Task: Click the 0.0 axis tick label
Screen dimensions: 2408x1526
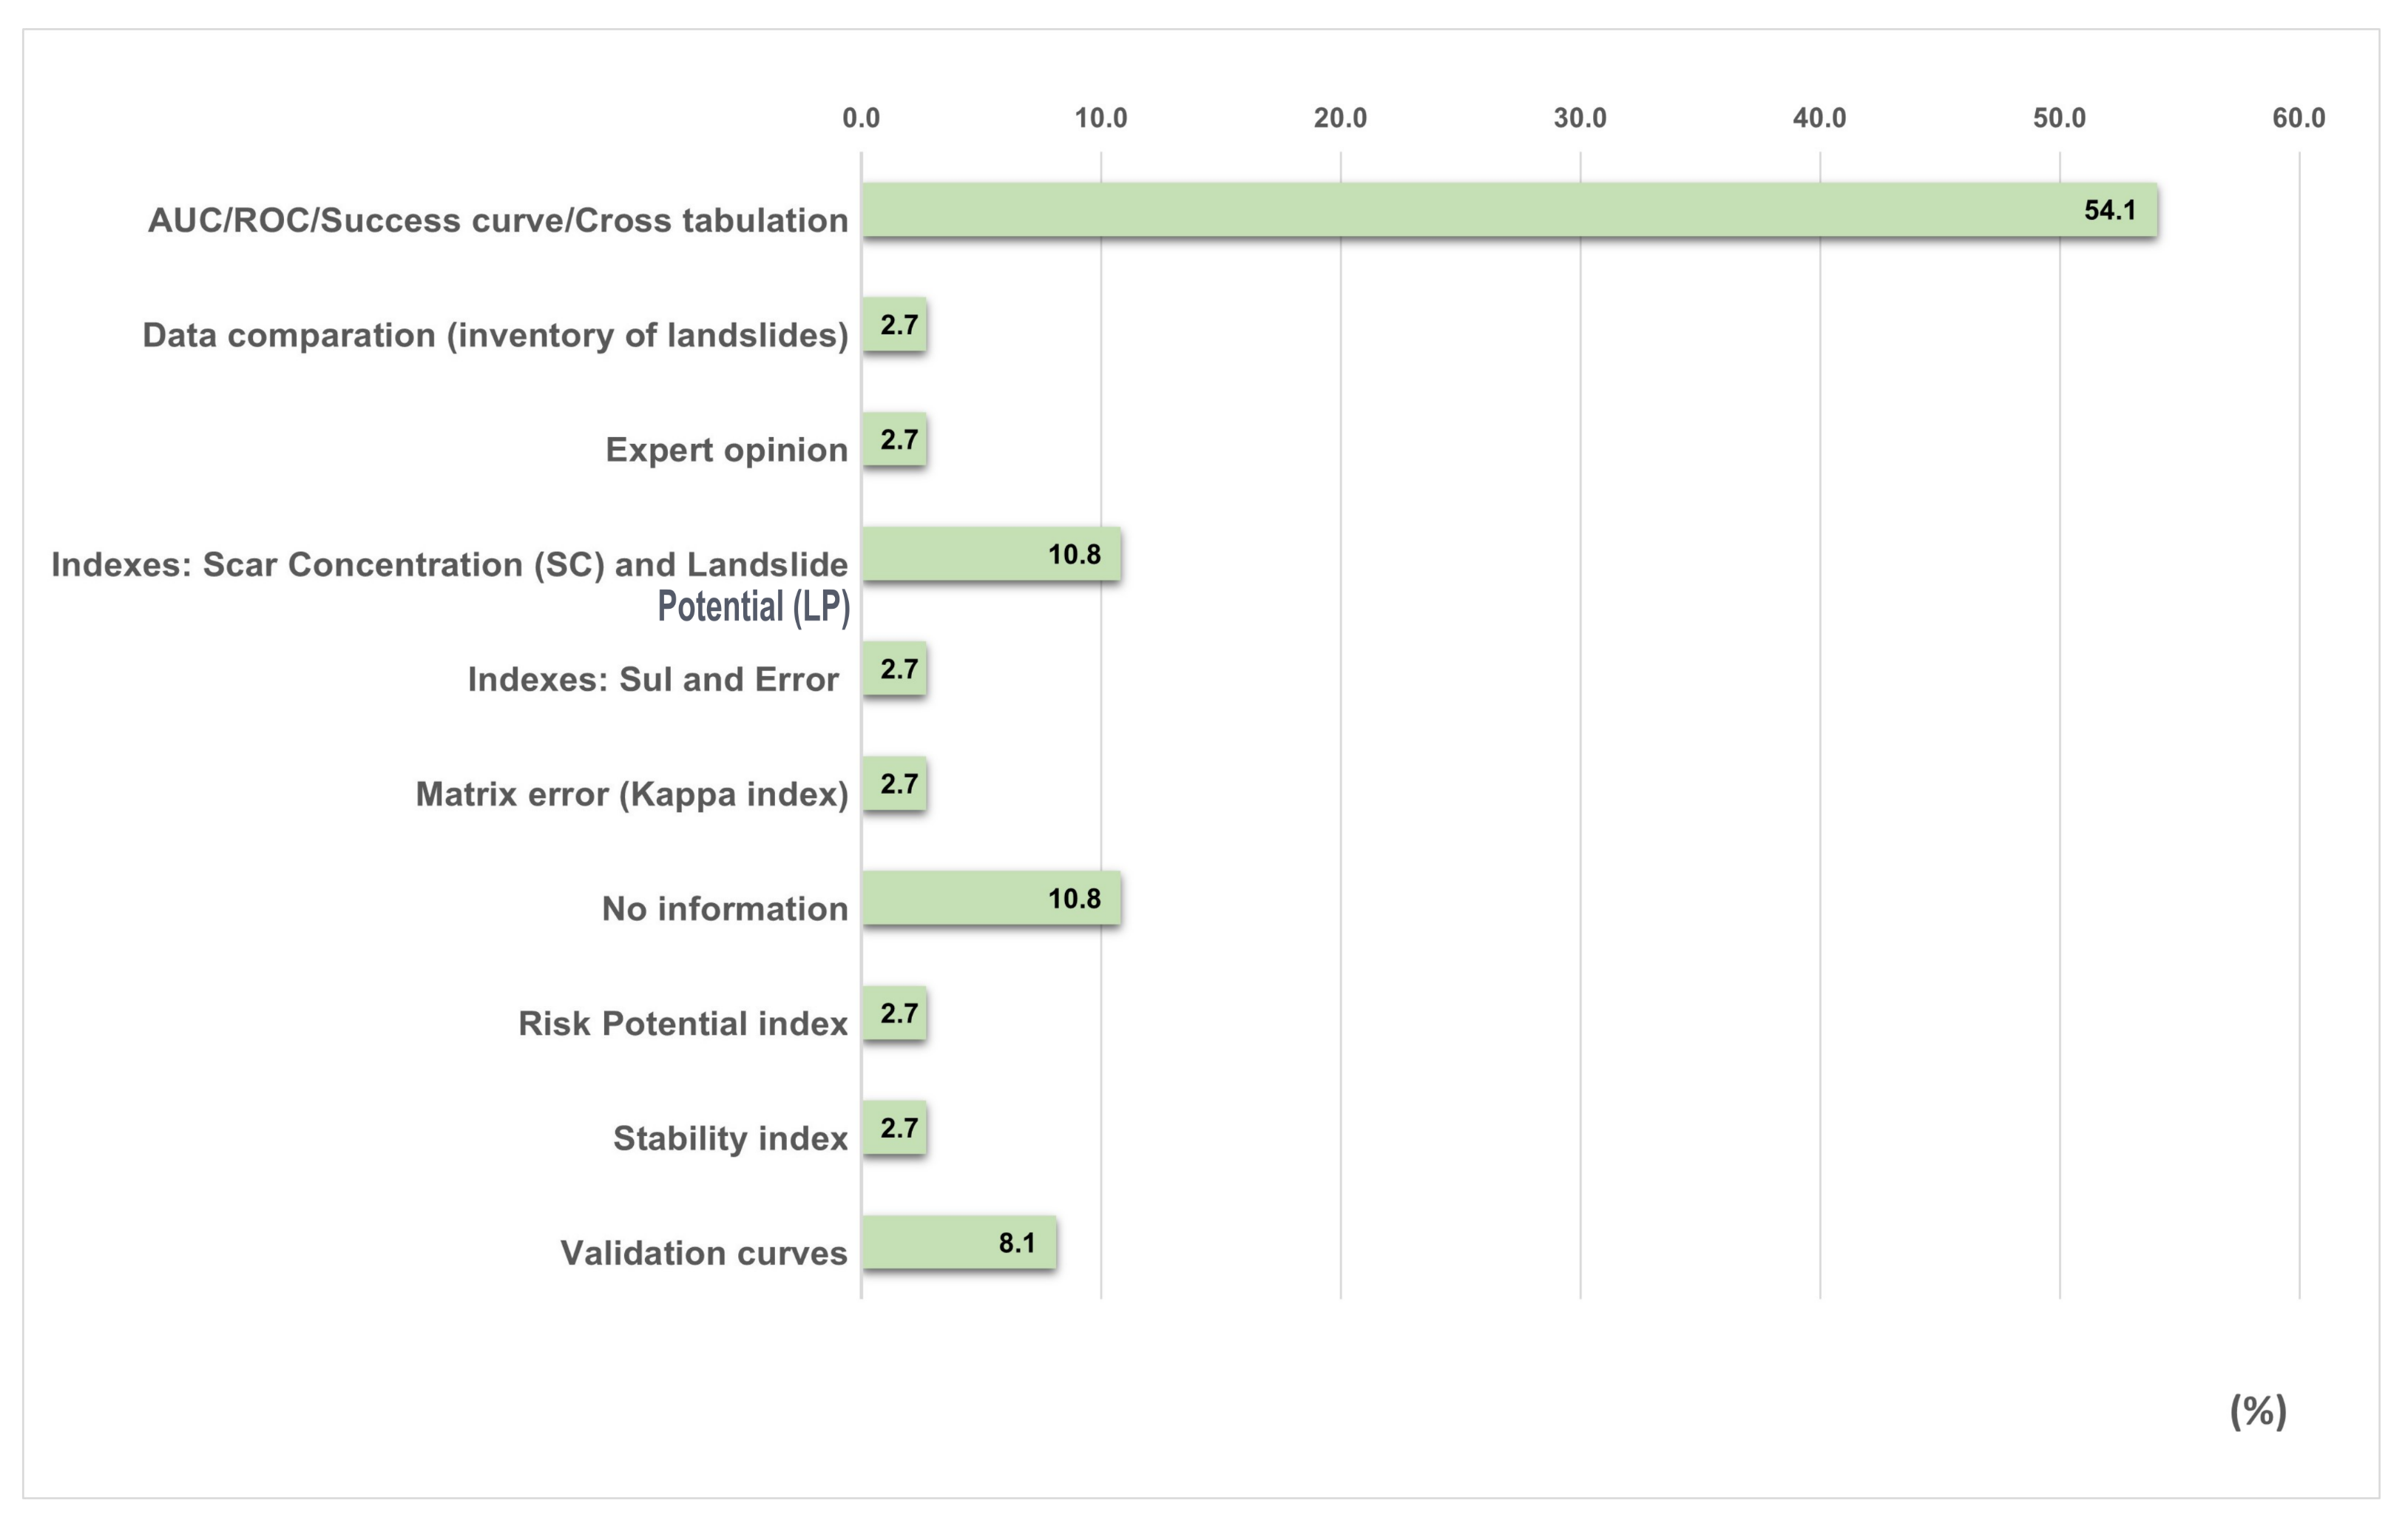Action: click(x=861, y=118)
